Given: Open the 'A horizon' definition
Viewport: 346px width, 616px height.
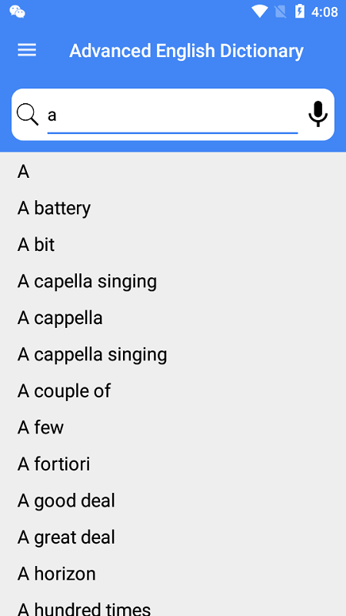Looking at the screenshot, I should pos(173,574).
